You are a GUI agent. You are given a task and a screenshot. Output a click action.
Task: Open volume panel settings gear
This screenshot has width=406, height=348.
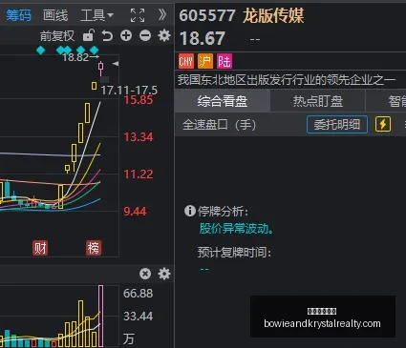[x=164, y=274]
